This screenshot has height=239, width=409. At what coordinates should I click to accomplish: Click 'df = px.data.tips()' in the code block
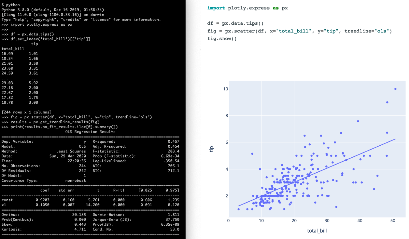235,24
